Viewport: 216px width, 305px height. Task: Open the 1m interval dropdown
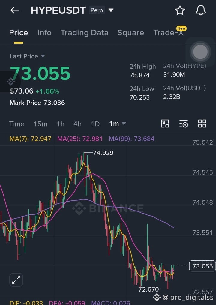click(118, 124)
